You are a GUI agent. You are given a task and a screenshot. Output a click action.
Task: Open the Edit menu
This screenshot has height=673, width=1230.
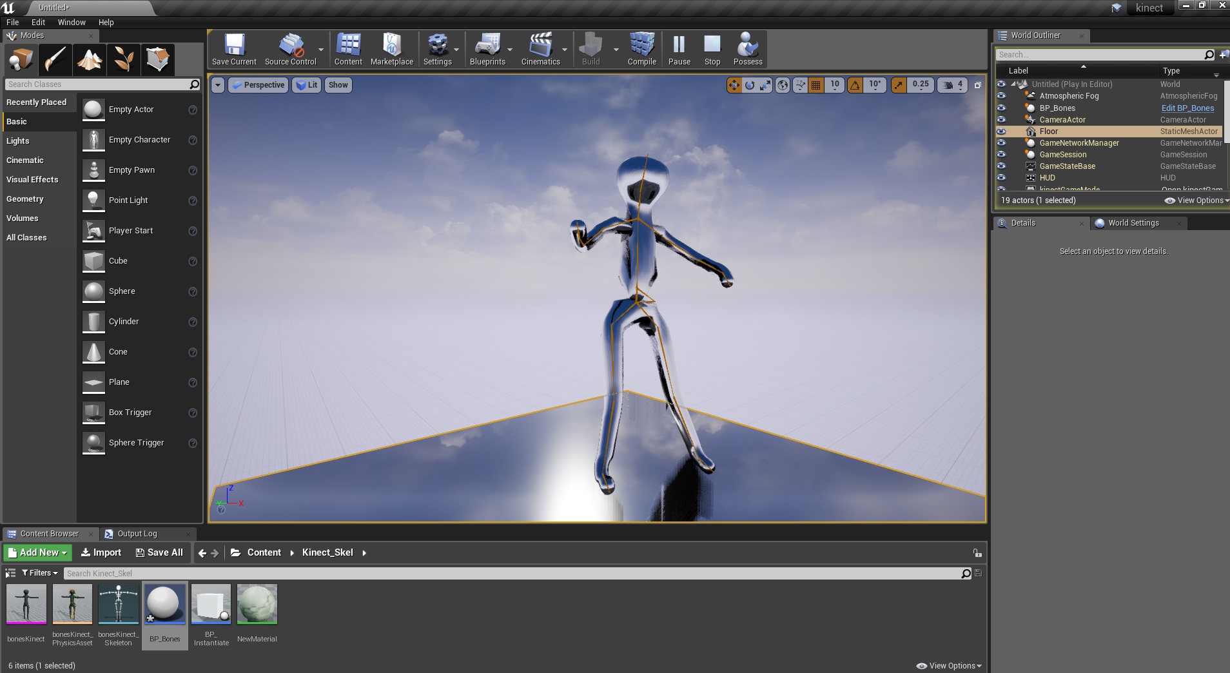click(x=39, y=22)
